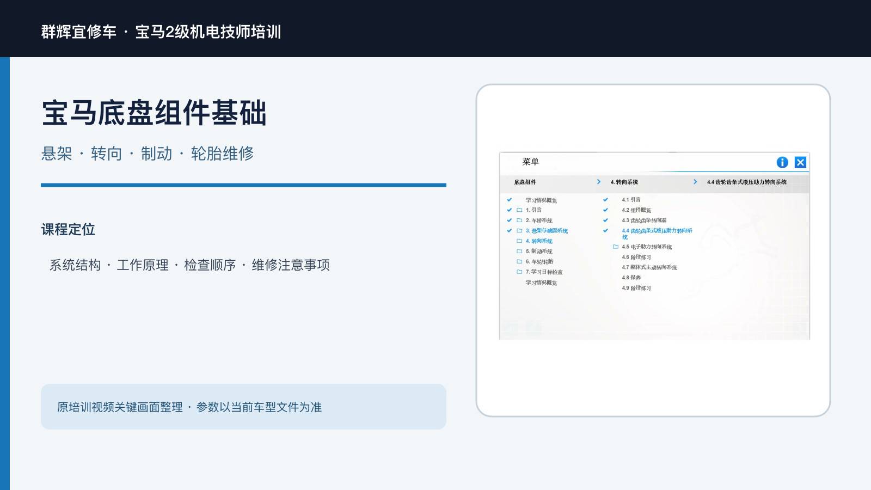This screenshot has height=490, width=871.
Task: Close the 菜单 panel with the X button
Action: click(x=800, y=162)
